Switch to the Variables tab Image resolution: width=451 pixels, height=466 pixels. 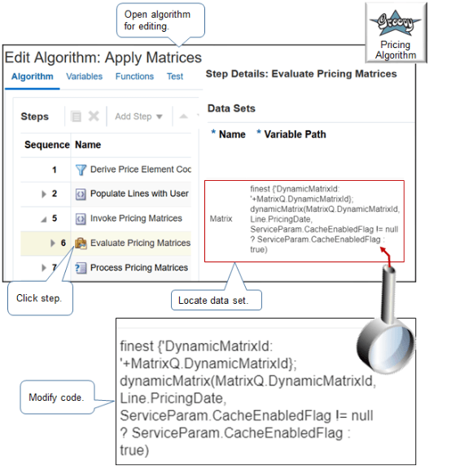tap(85, 77)
